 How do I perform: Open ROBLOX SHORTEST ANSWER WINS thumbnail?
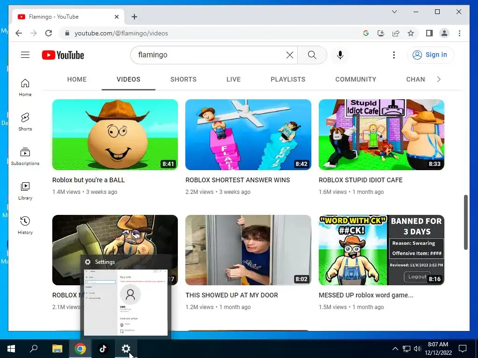coord(248,135)
